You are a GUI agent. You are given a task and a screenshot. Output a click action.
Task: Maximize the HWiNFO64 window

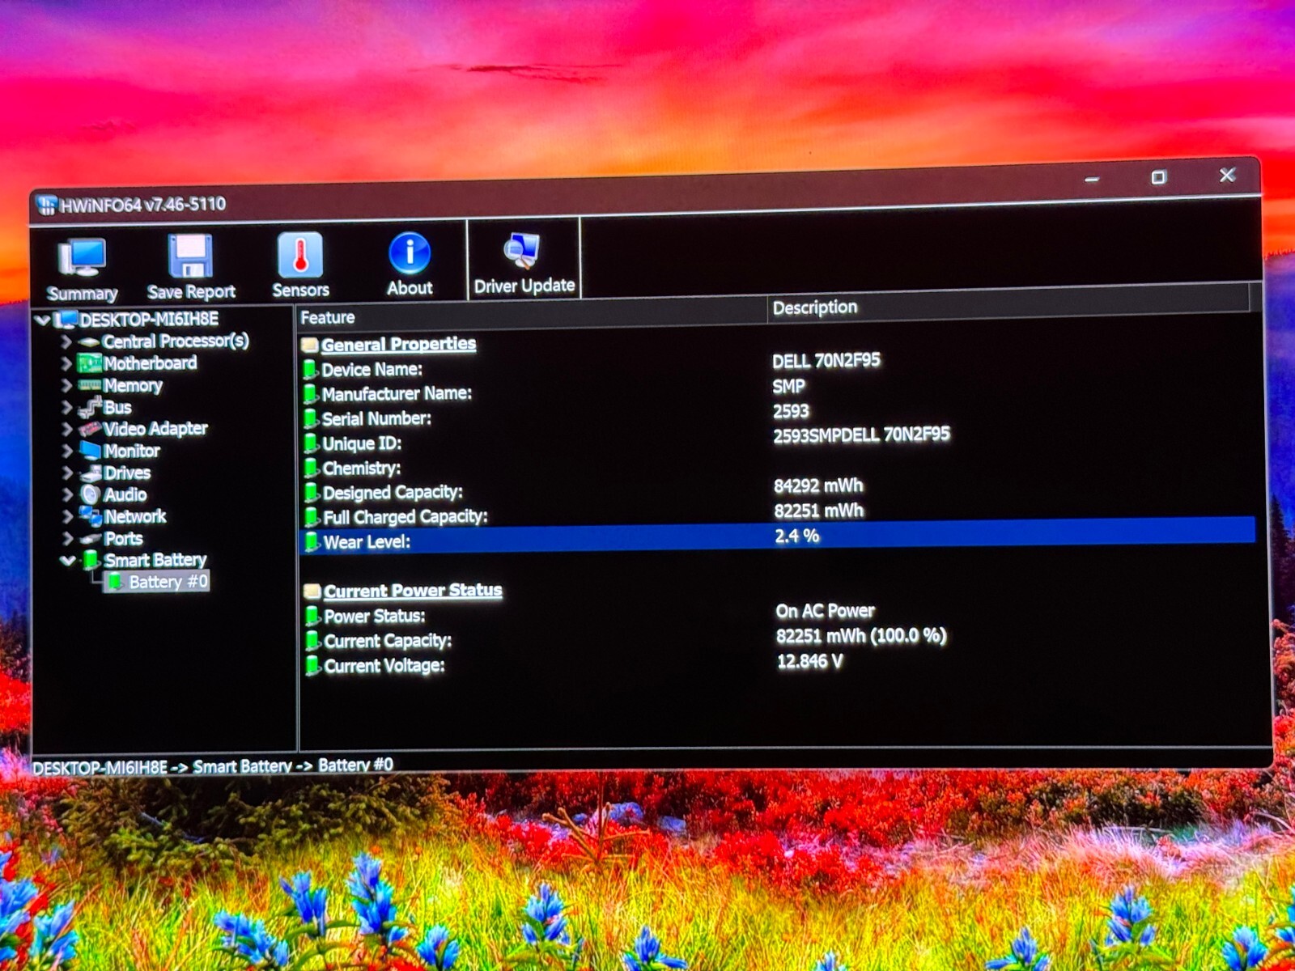tap(1158, 177)
